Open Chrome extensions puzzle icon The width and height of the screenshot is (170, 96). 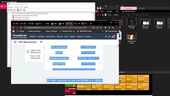105,28
